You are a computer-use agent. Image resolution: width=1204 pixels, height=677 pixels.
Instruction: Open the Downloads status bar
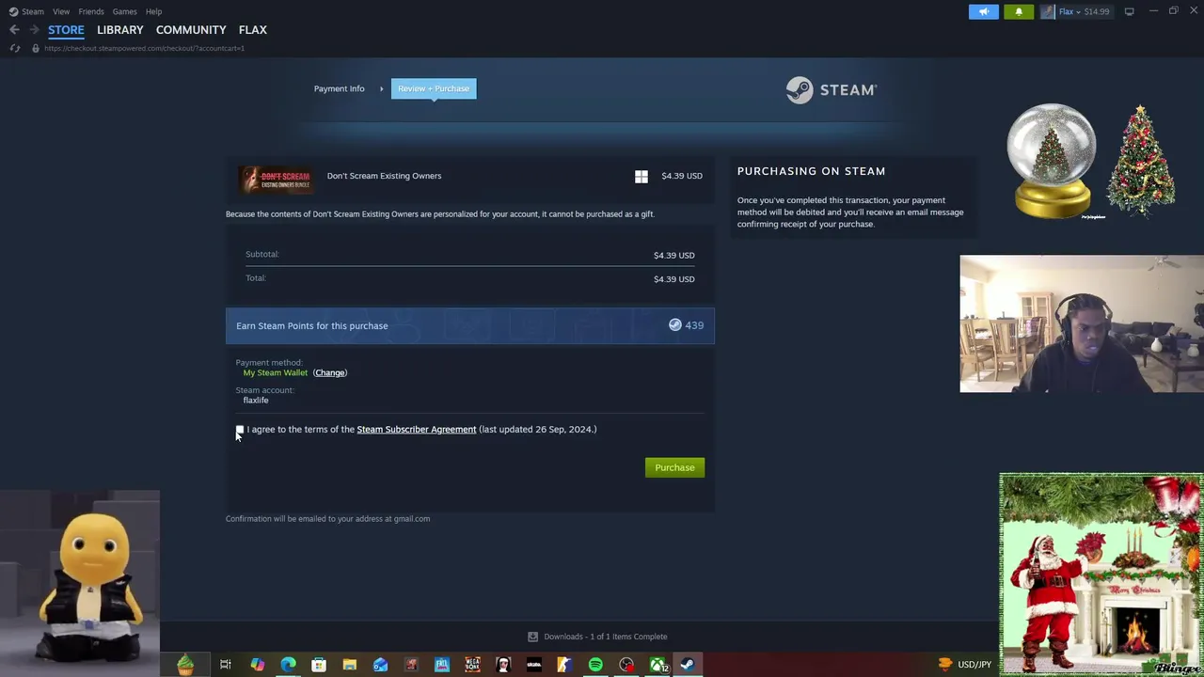click(x=598, y=637)
